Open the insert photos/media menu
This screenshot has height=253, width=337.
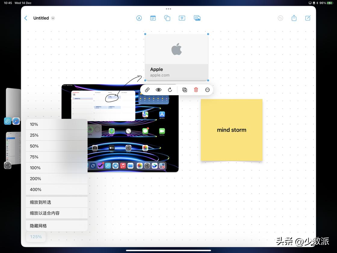(197, 18)
